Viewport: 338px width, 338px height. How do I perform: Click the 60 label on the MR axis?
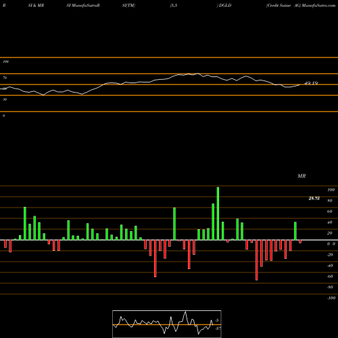click(330, 212)
